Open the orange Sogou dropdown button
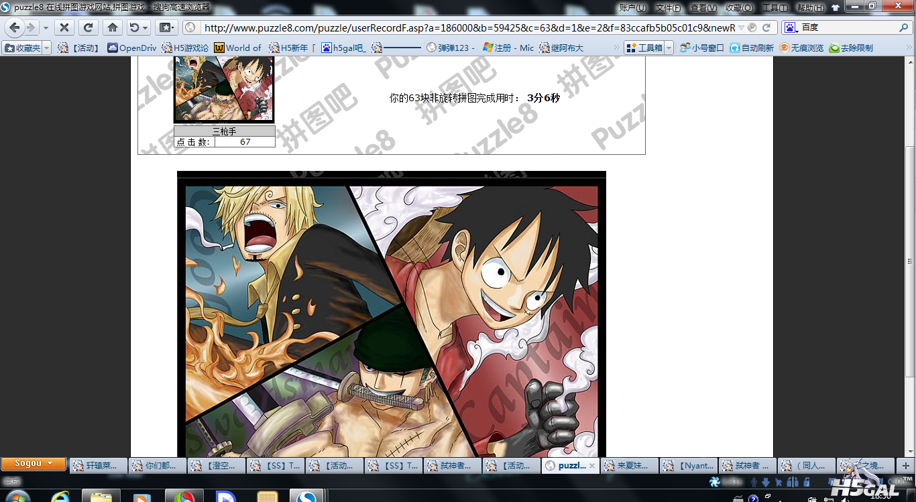The height and width of the screenshot is (502, 916). point(34,463)
